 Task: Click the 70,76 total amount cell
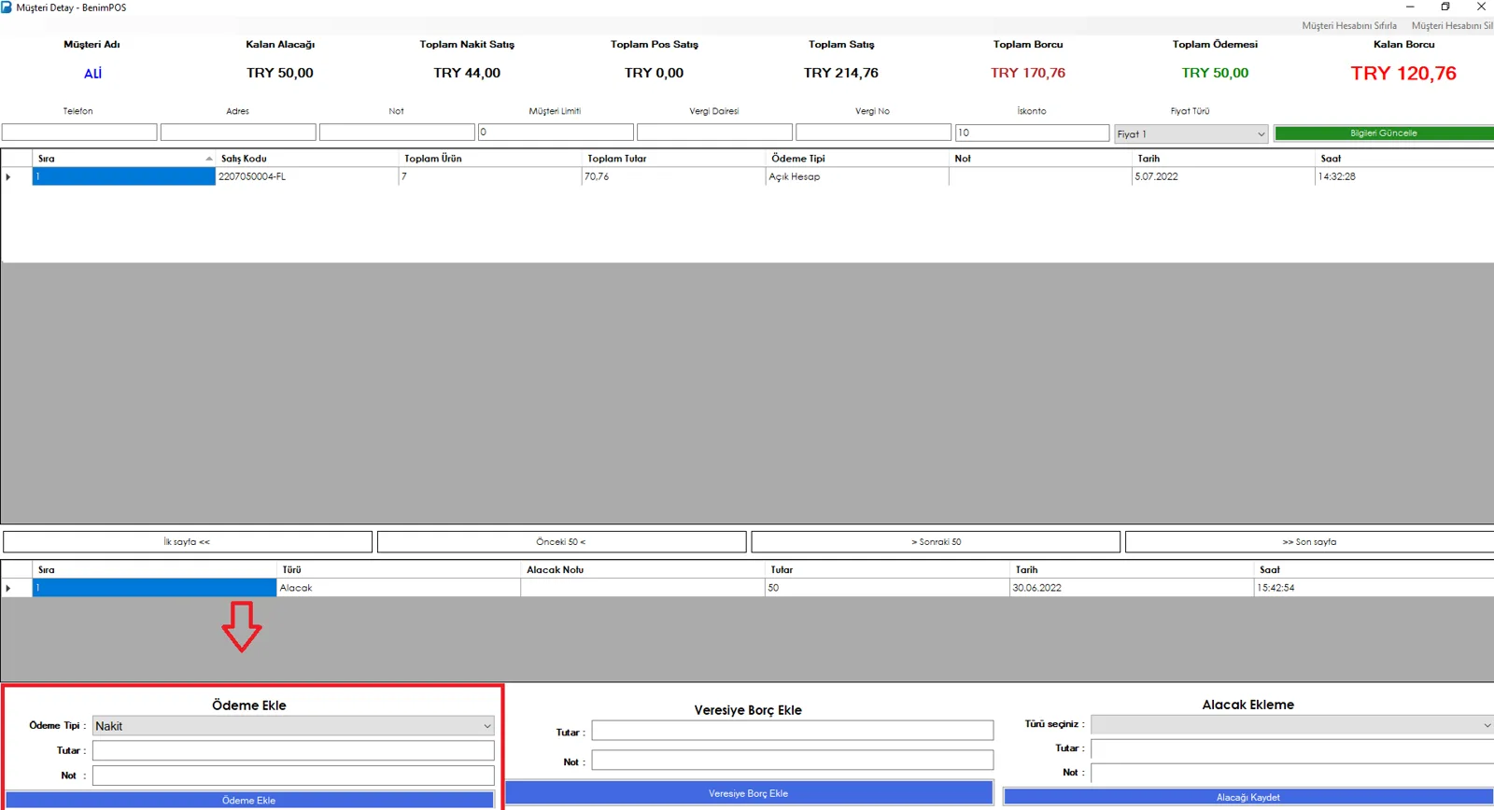(x=673, y=176)
